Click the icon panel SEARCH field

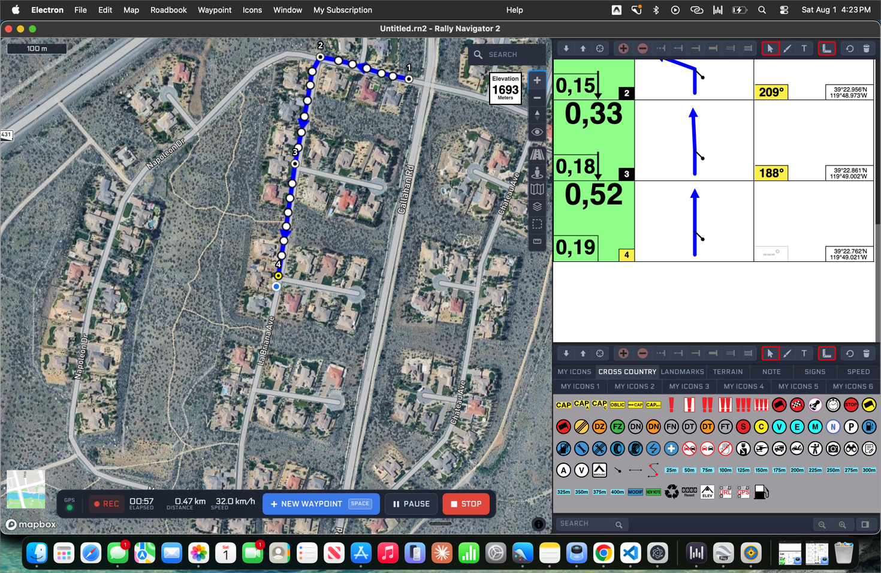point(592,524)
